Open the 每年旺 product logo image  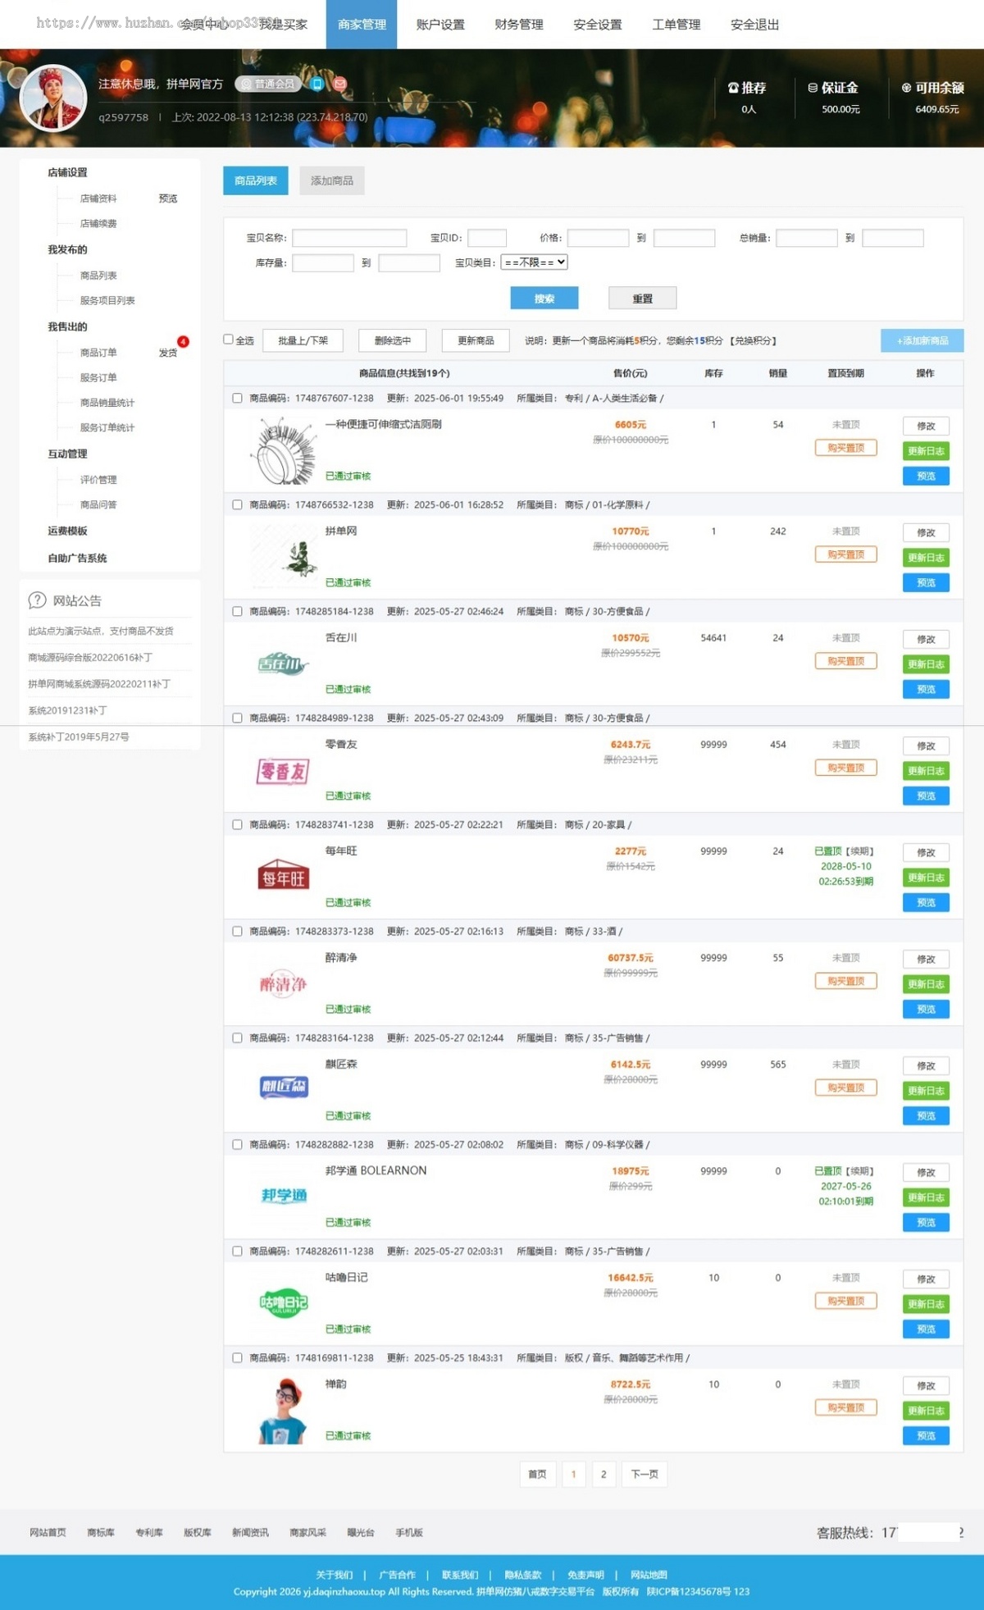[283, 875]
